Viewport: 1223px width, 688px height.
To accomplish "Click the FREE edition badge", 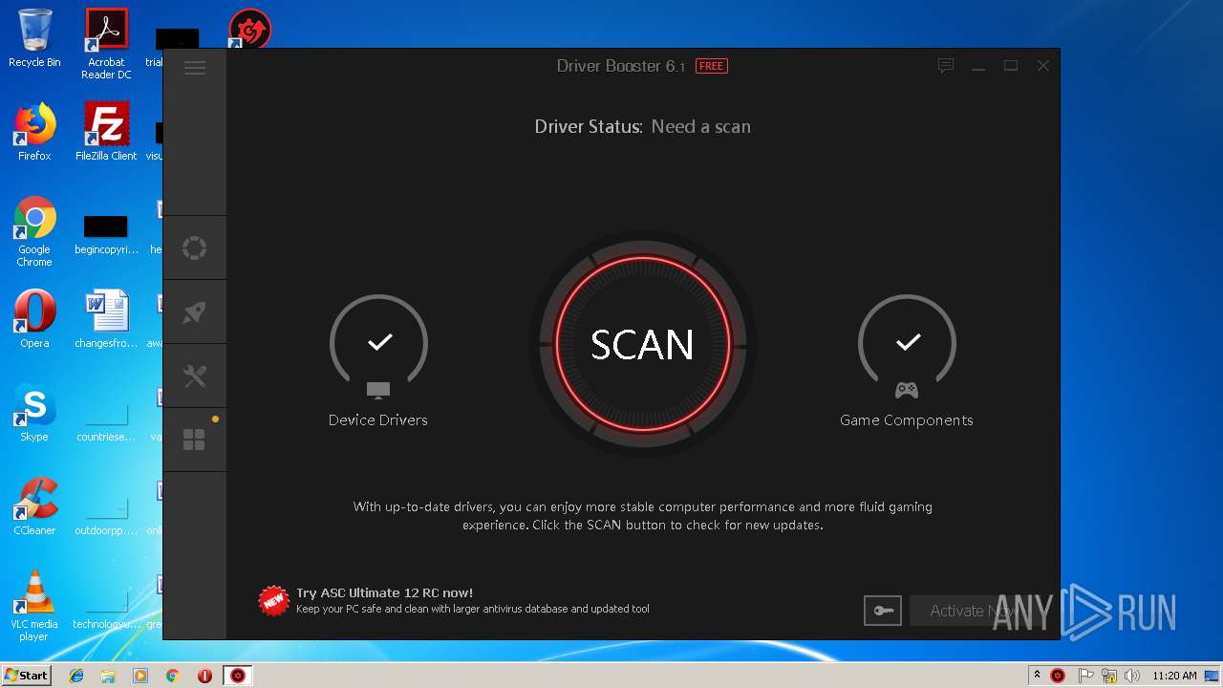I will (x=711, y=66).
